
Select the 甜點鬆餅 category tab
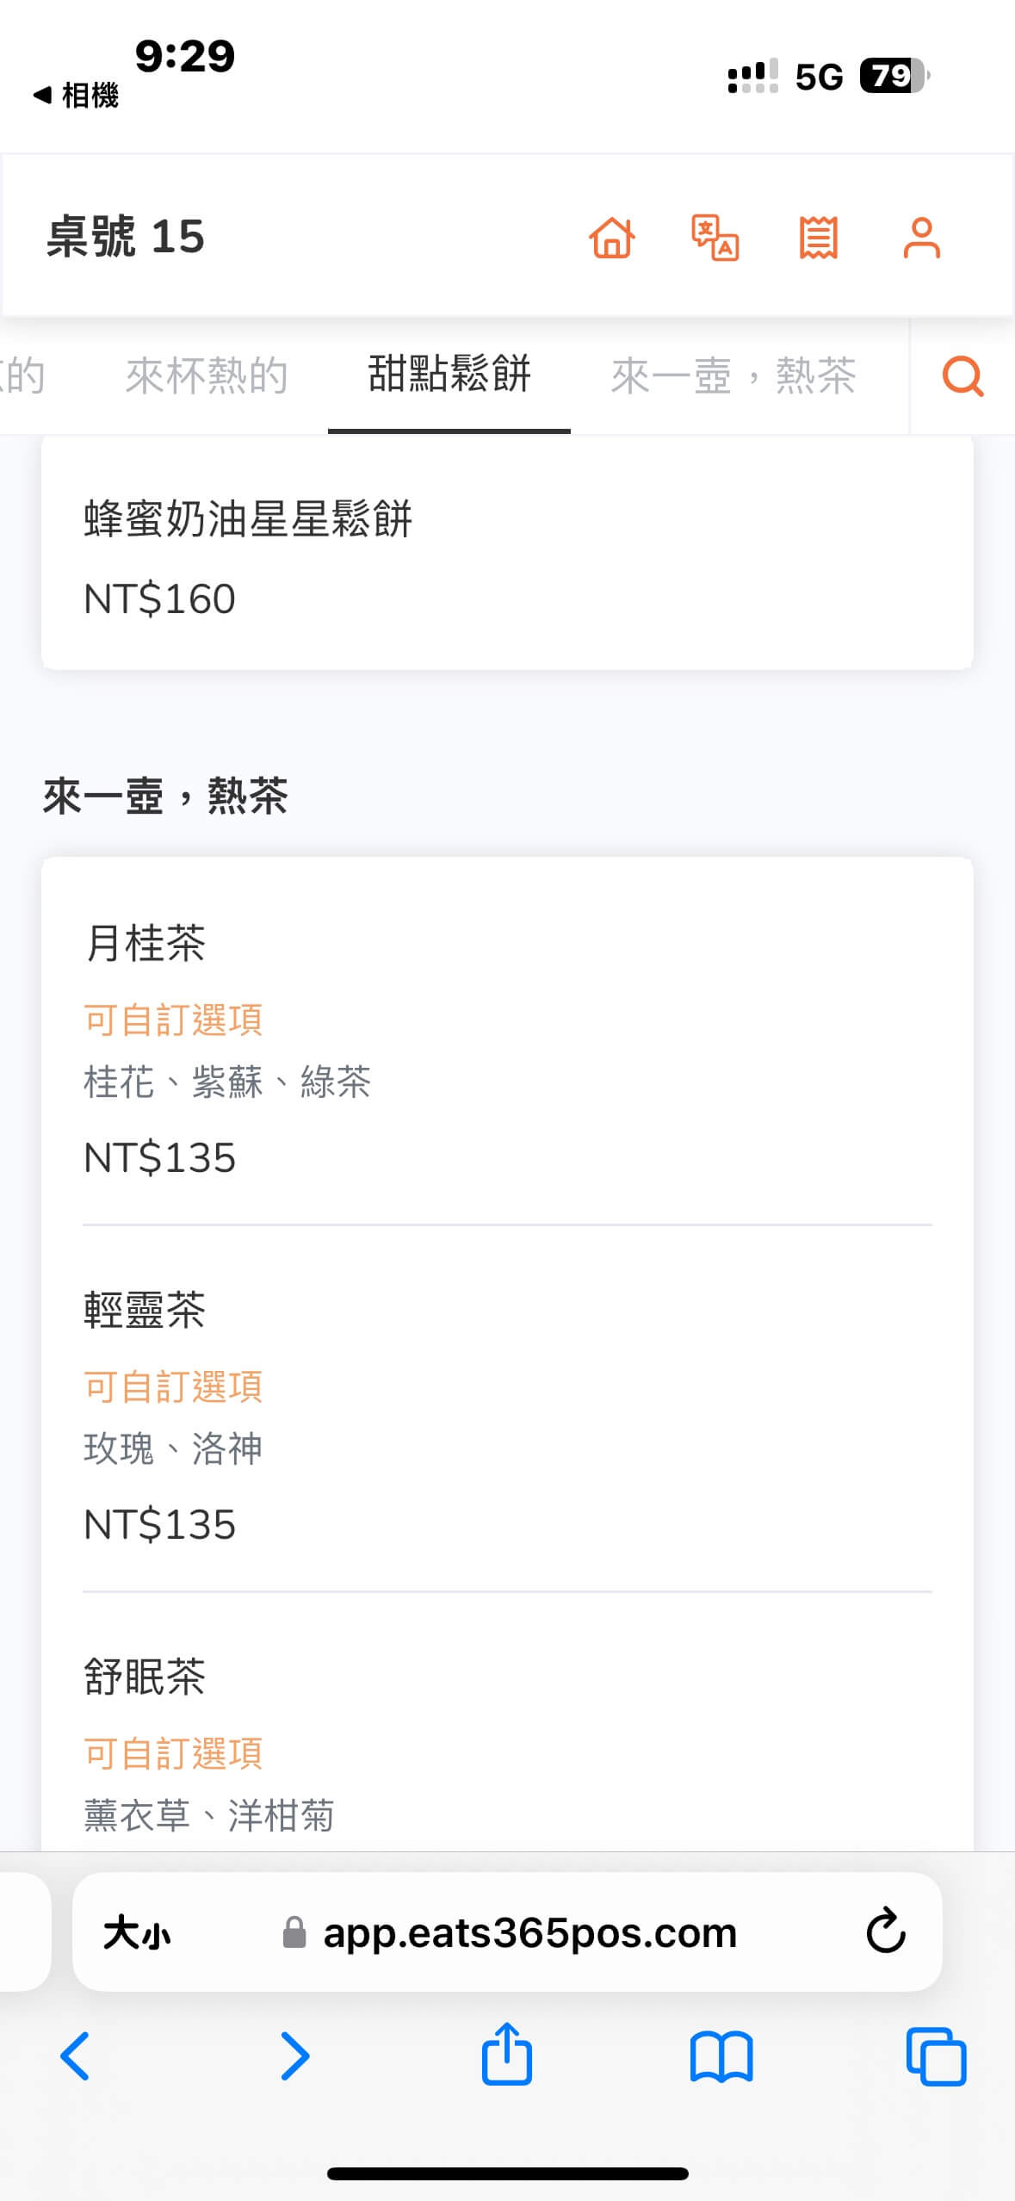point(449,376)
